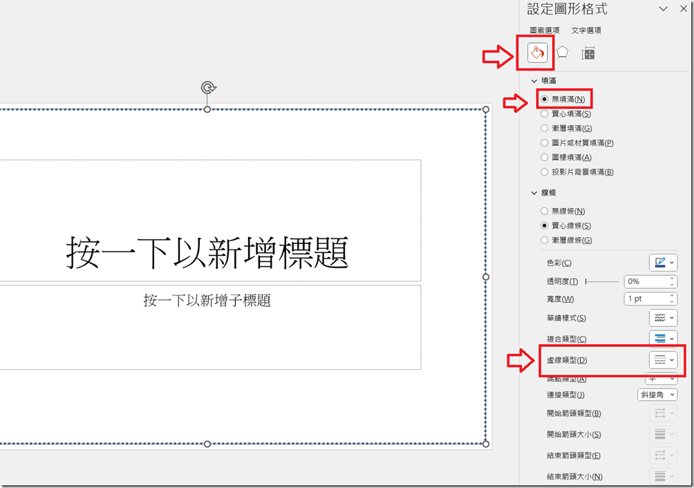This screenshot has height=488, width=694.
Task: Select 圖片或材質填滿(P) option
Action: pyautogui.click(x=577, y=143)
